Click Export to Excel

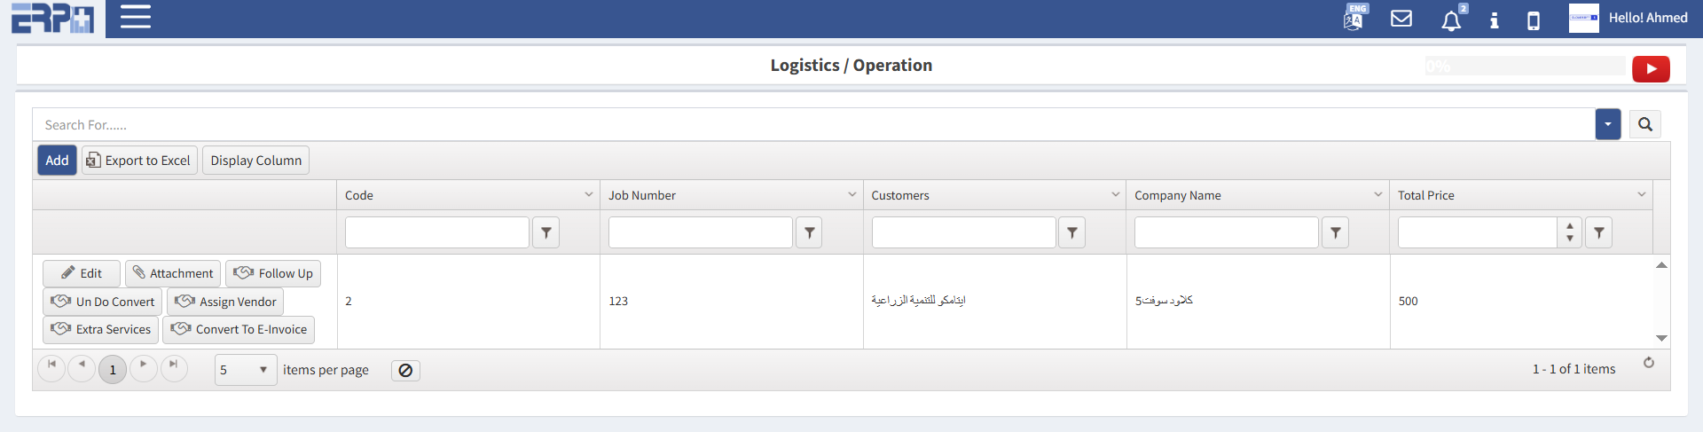tap(139, 161)
